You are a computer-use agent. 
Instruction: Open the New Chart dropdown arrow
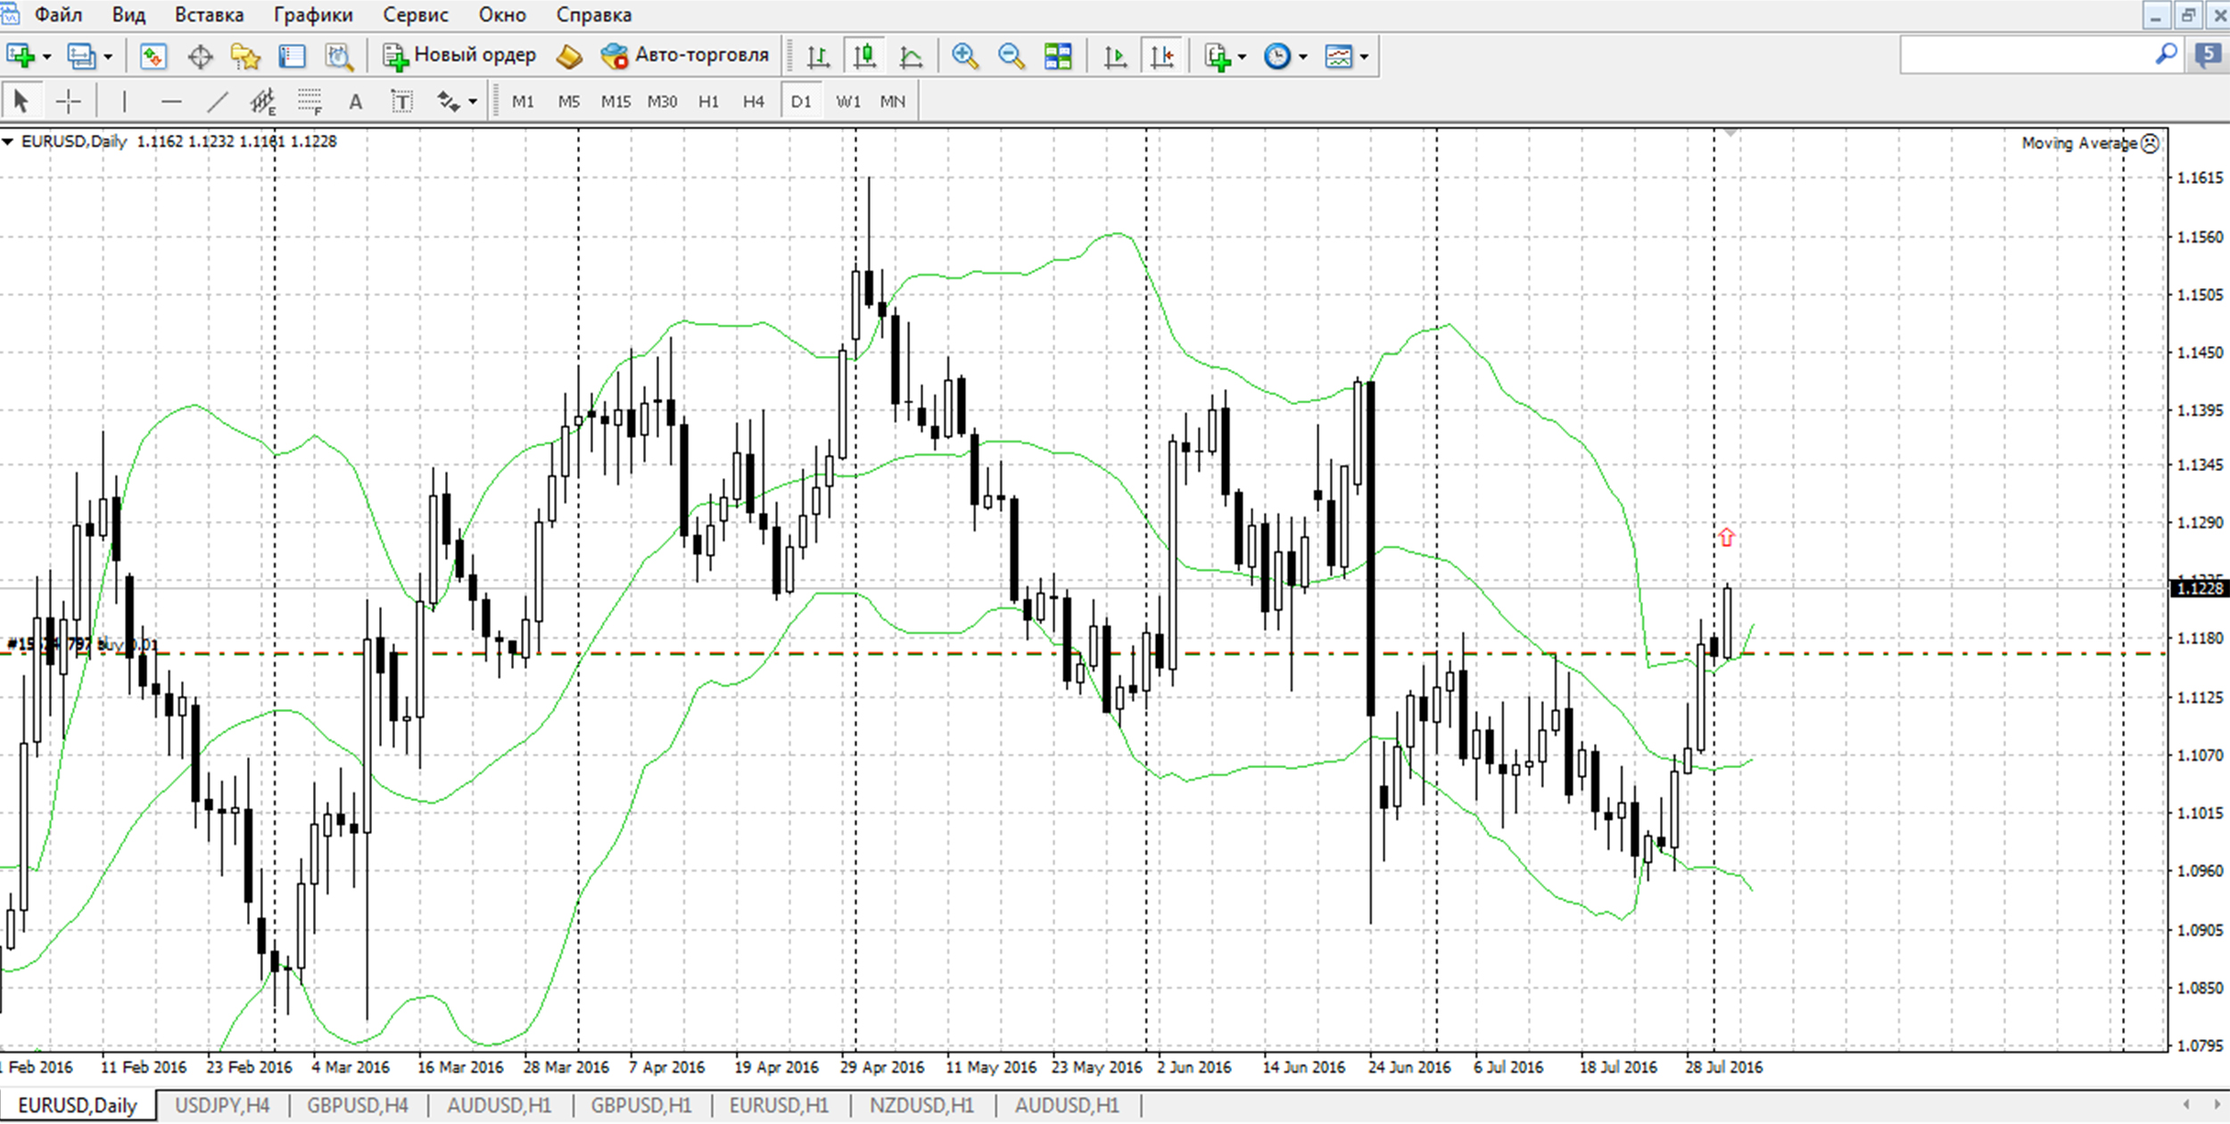point(47,57)
